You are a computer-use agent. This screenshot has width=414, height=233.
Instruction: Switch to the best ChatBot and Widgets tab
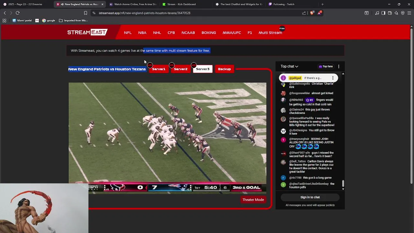239,4
